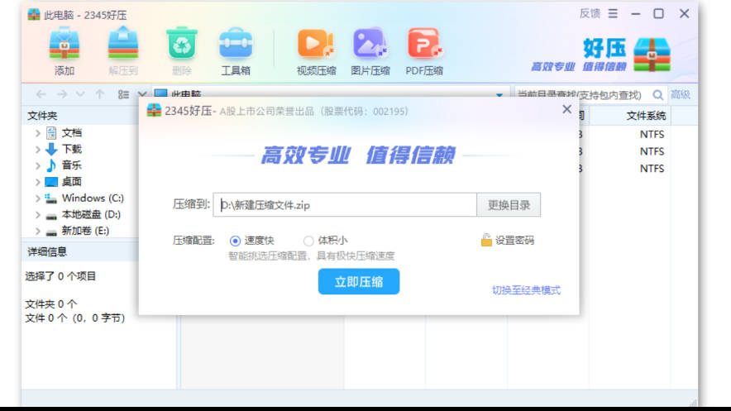
Task: Click the 更换目录 change directory button
Action: (509, 205)
